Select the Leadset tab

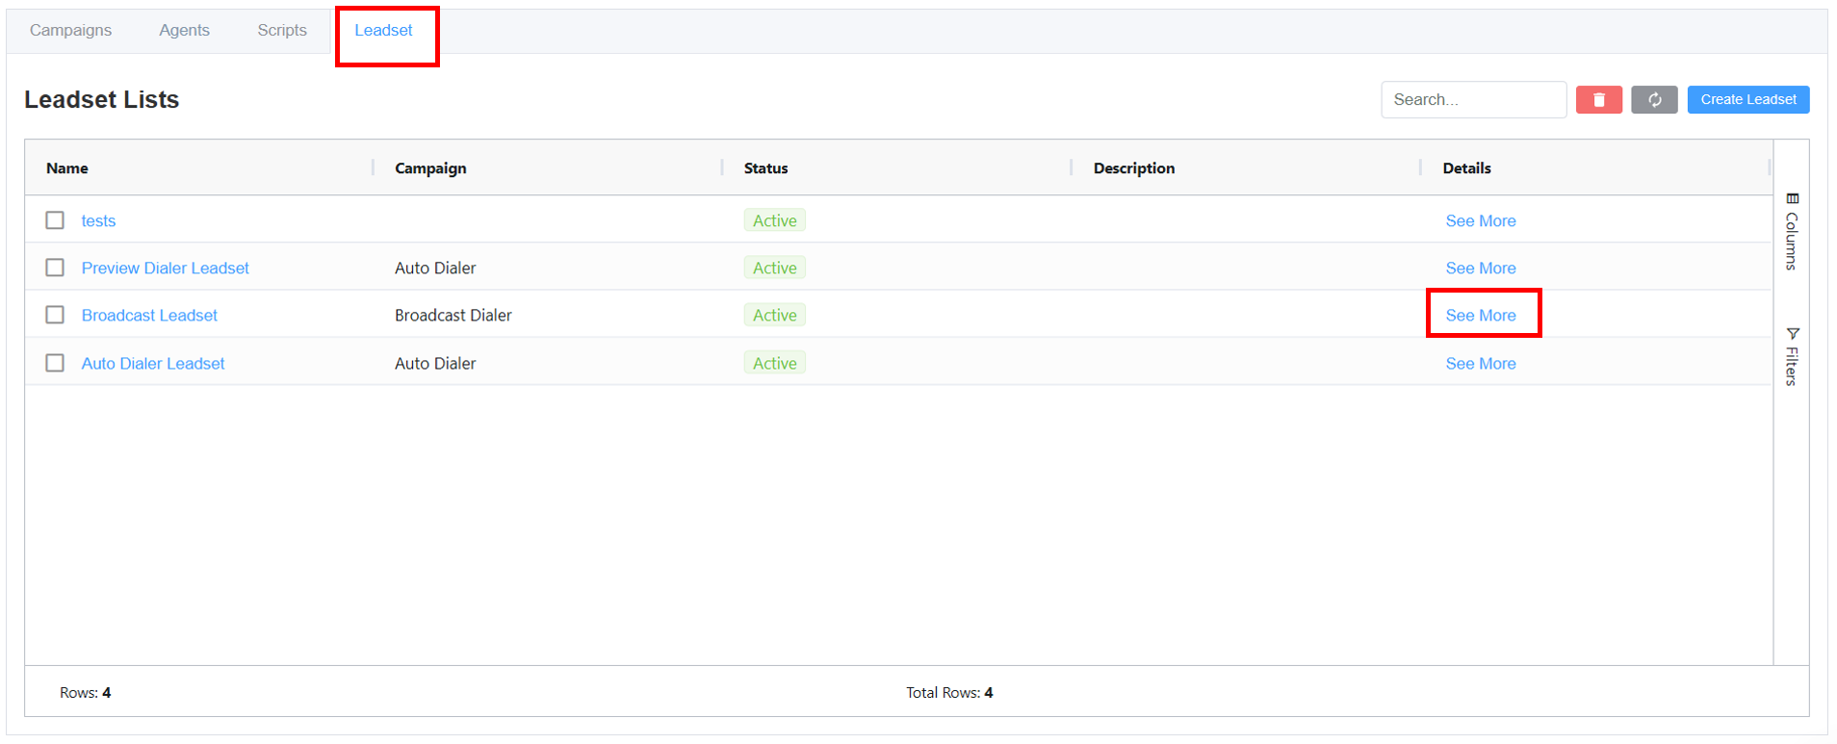[x=383, y=31]
